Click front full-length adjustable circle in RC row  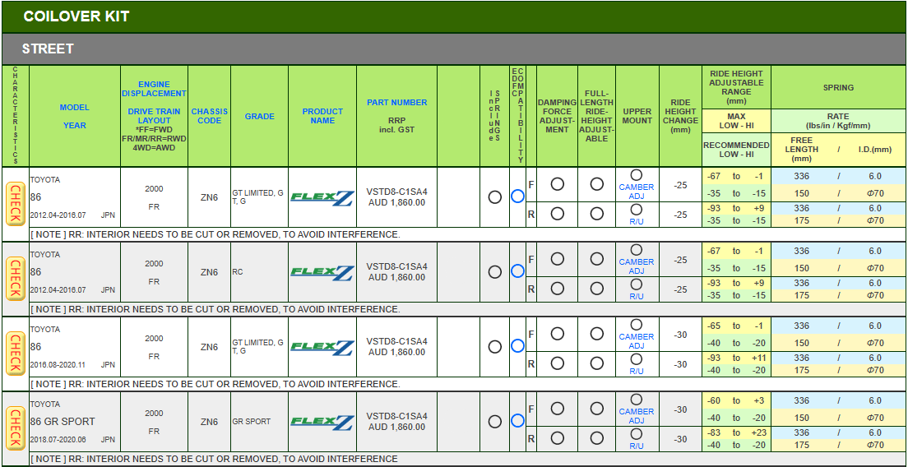tap(596, 259)
